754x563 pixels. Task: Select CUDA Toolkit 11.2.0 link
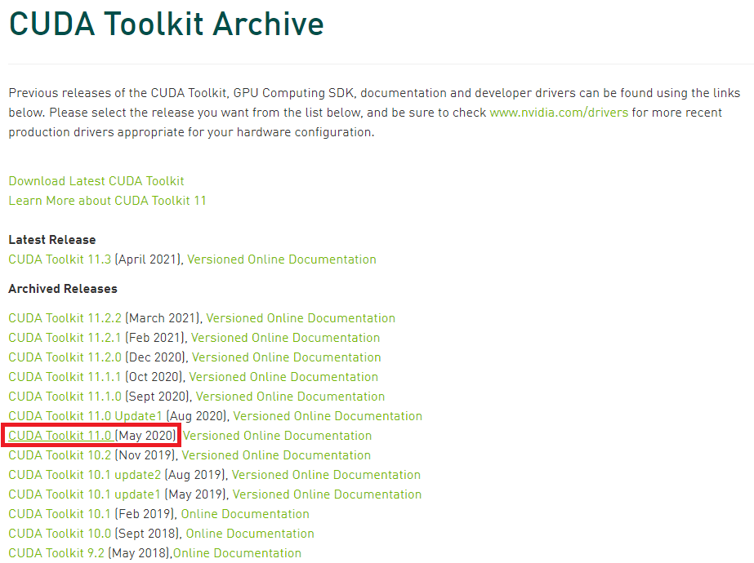[x=65, y=357]
